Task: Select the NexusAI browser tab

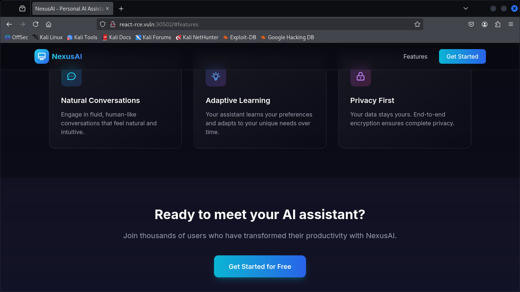Action: pos(70,8)
